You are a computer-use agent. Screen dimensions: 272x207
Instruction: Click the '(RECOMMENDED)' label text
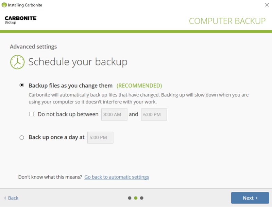point(139,86)
